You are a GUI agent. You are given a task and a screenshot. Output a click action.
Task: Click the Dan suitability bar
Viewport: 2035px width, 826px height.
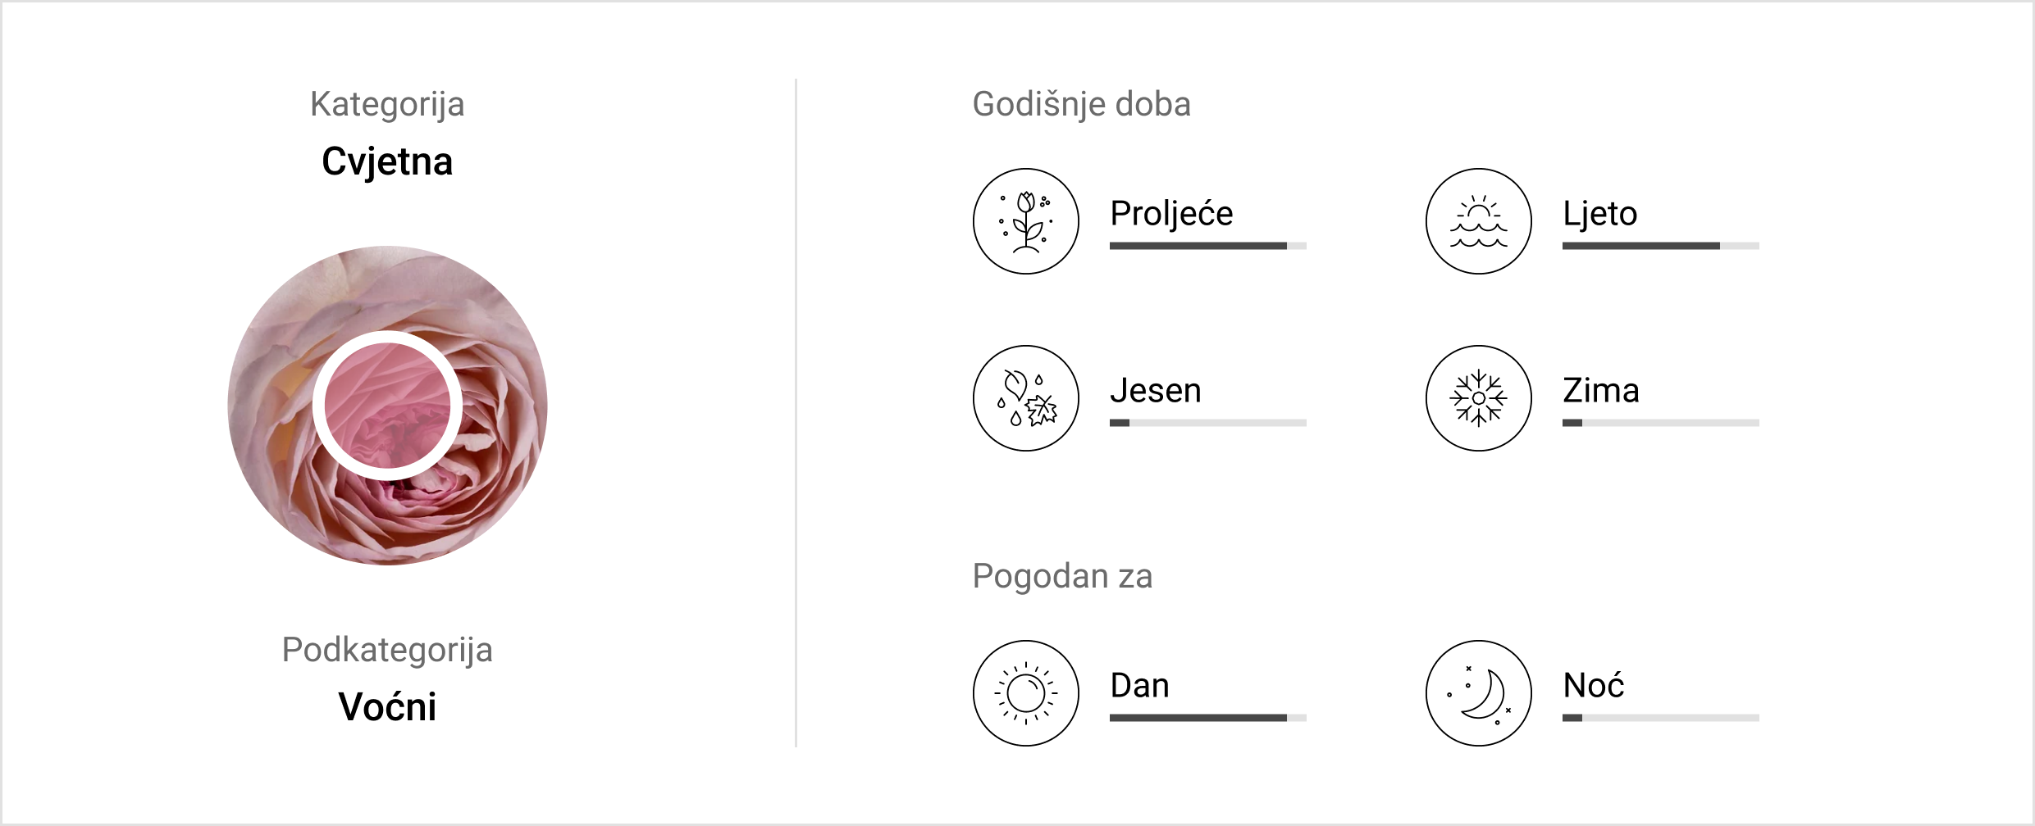(1207, 718)
